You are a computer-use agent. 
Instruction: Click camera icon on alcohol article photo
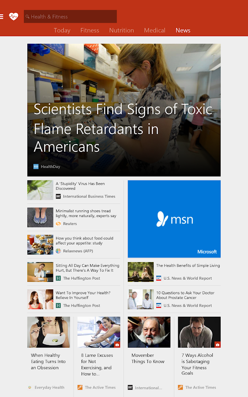218,345
